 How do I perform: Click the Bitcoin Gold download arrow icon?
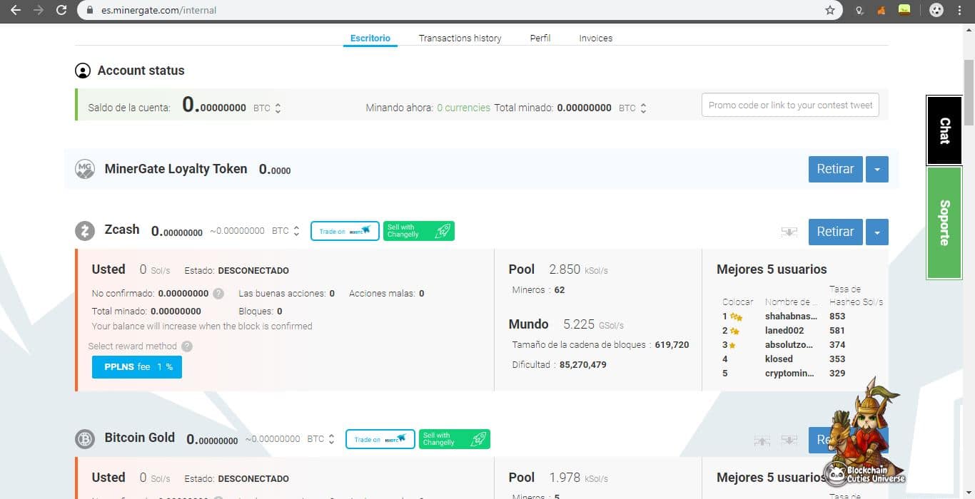point(789,441)
